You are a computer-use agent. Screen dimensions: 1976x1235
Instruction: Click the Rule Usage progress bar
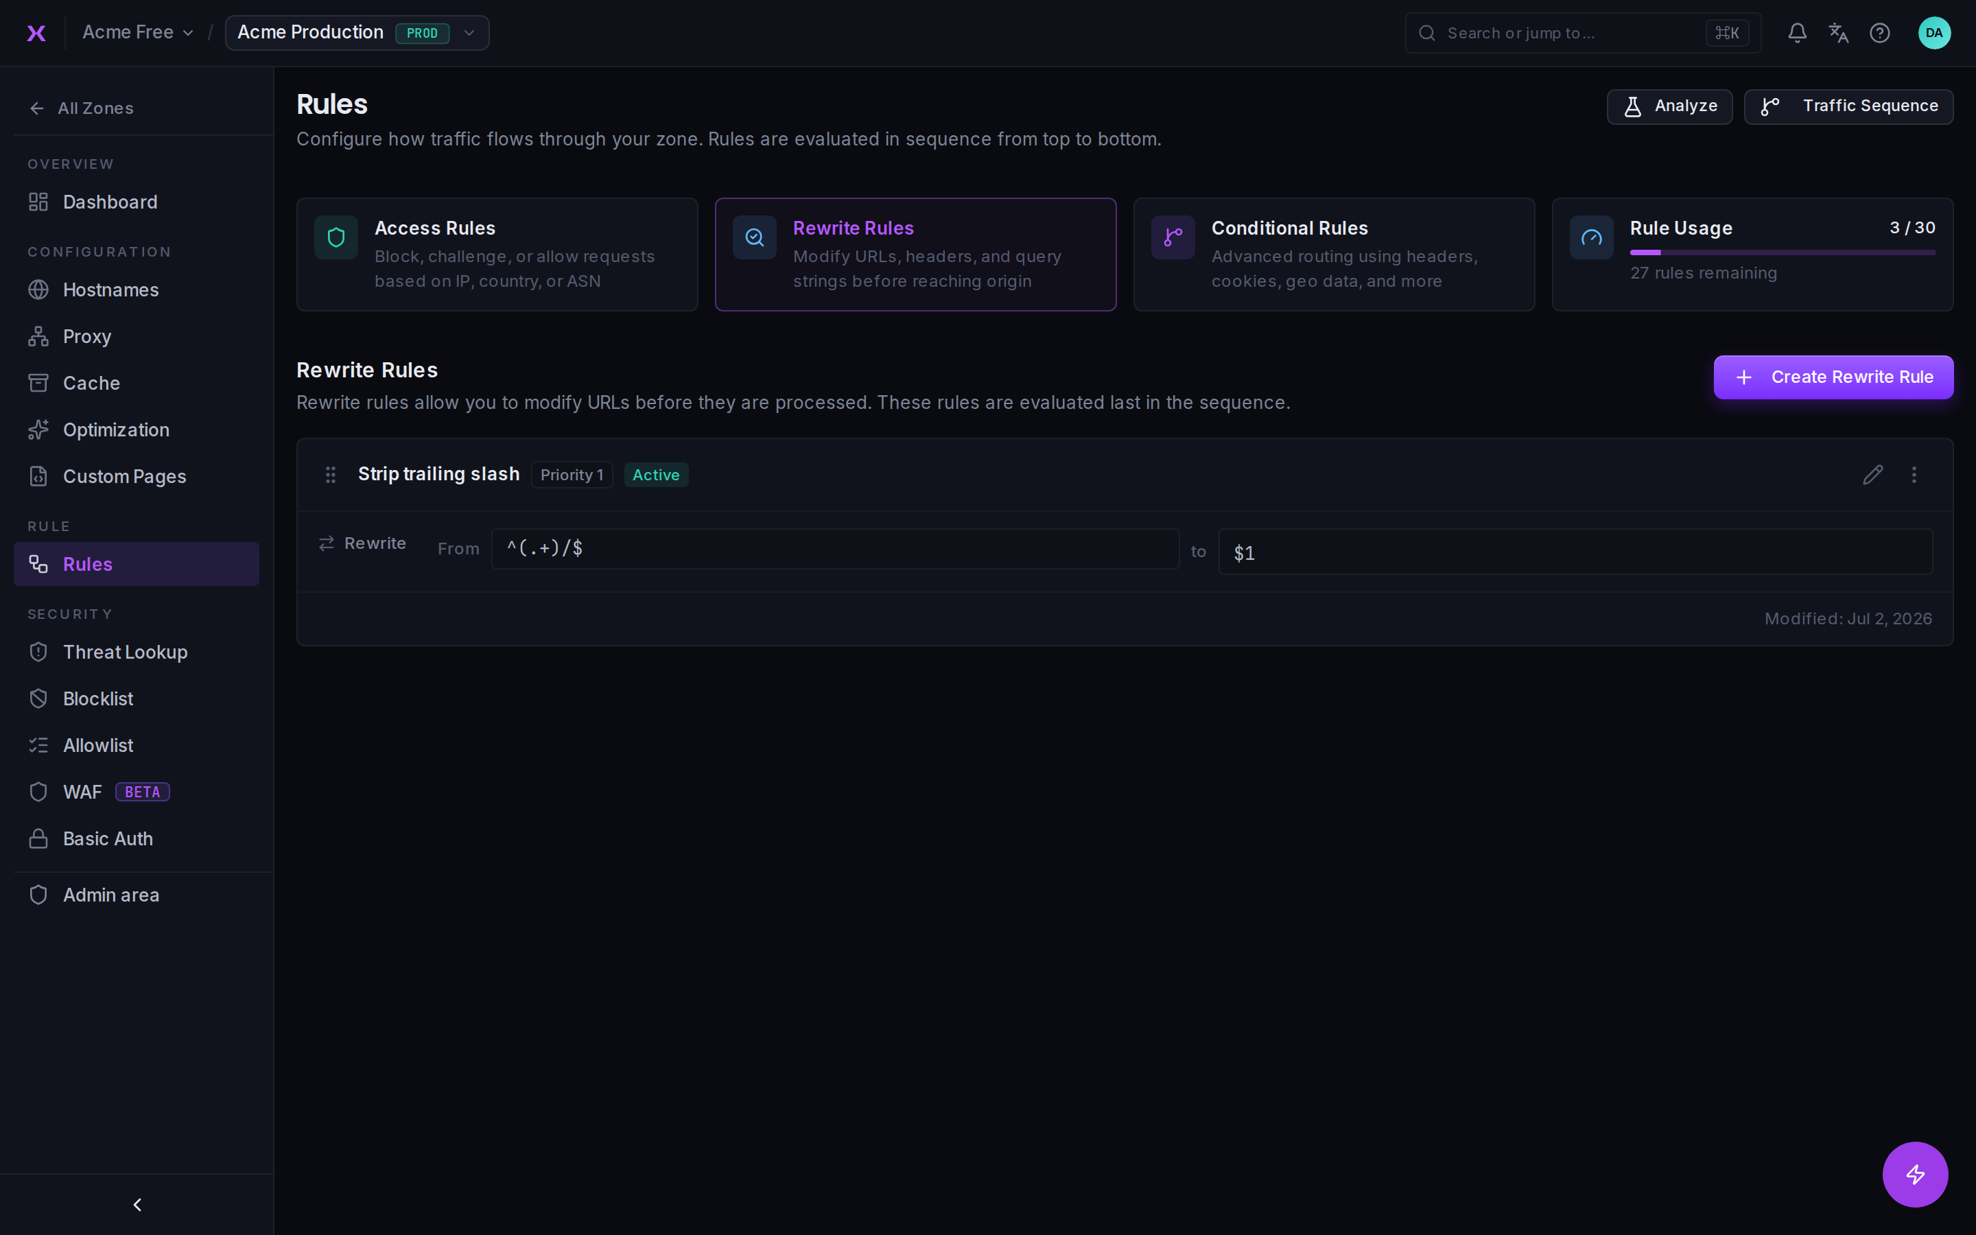pyautogui.click(x=1783, y=252)
